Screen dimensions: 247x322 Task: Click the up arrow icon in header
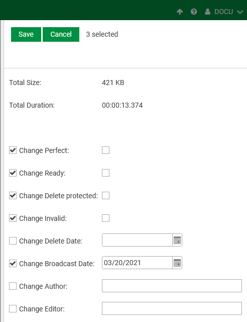pyautogui.click(x=180, y=12)
